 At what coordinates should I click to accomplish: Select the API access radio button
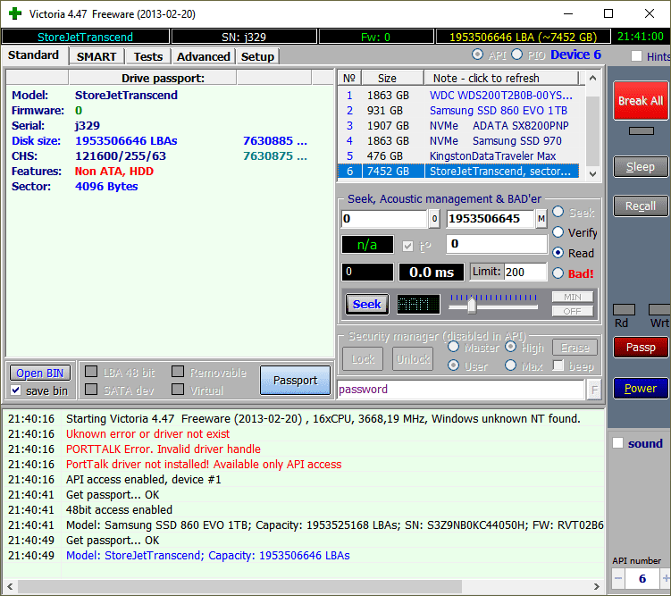pos(477,55)
